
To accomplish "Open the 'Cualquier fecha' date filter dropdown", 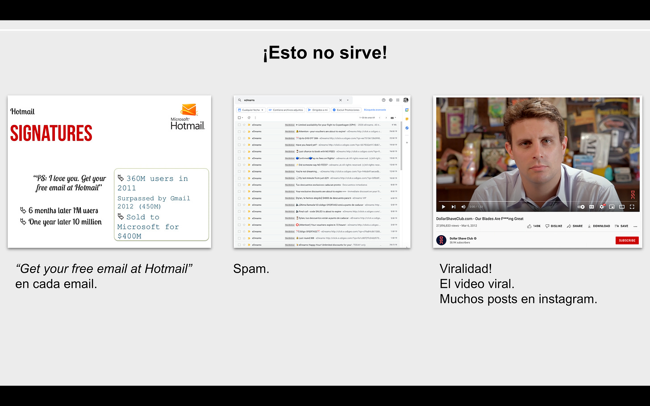I will pyautogui.click(x=251, y=110).
